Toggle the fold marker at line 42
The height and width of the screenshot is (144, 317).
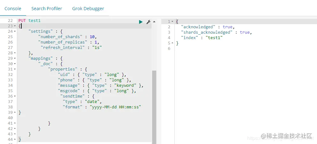click(x=15, y=128)
